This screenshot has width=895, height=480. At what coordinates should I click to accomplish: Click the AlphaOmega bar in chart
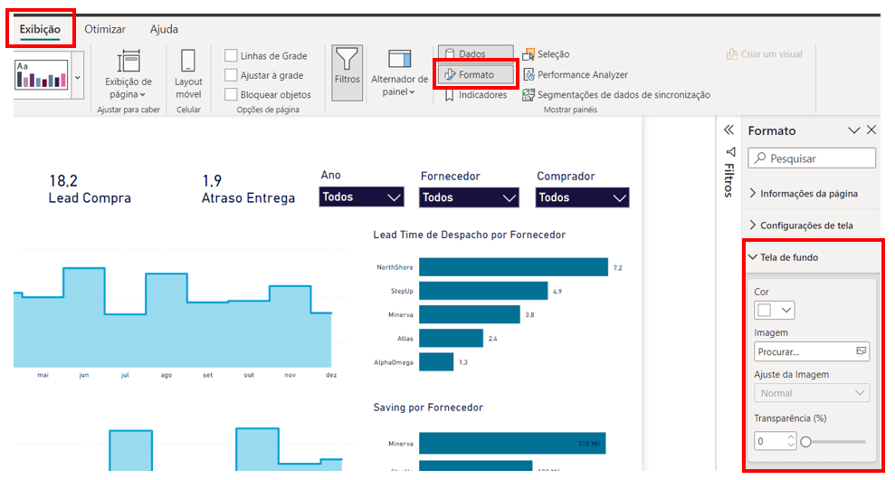(436, 361)
